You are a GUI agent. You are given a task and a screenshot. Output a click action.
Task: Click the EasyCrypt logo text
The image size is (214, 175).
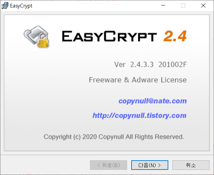109,36
